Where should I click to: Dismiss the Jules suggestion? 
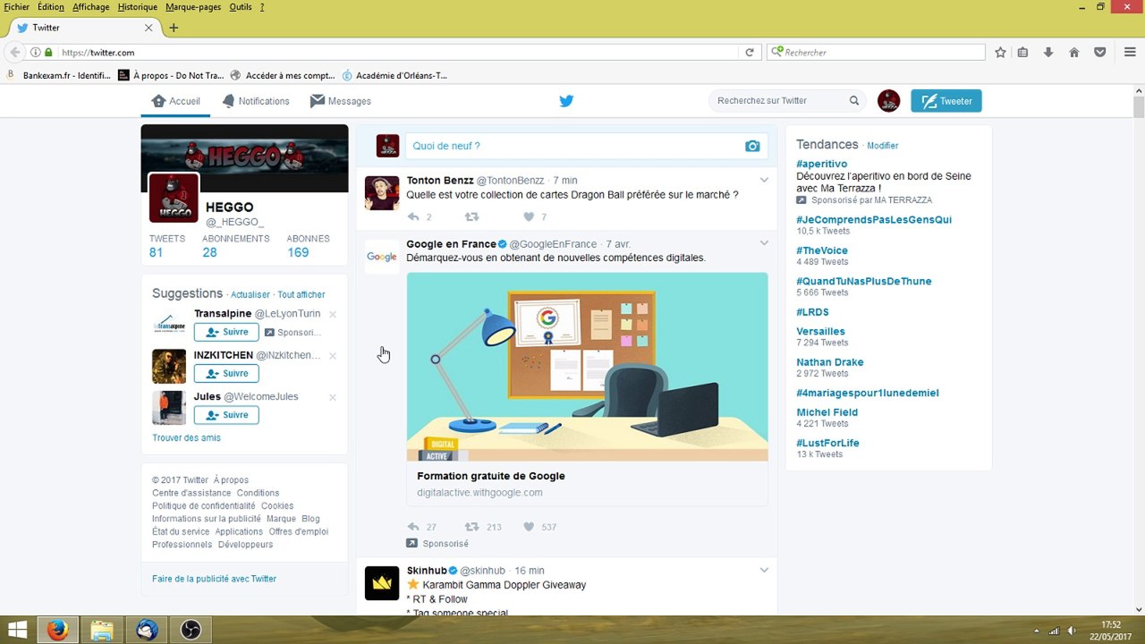click(333, 397)
